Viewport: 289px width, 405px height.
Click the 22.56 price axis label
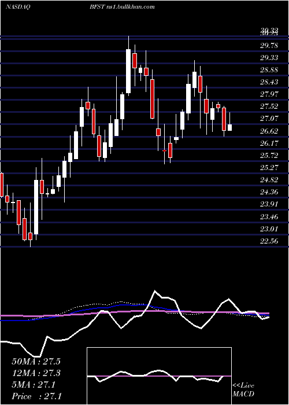click(x=269, y=241)
